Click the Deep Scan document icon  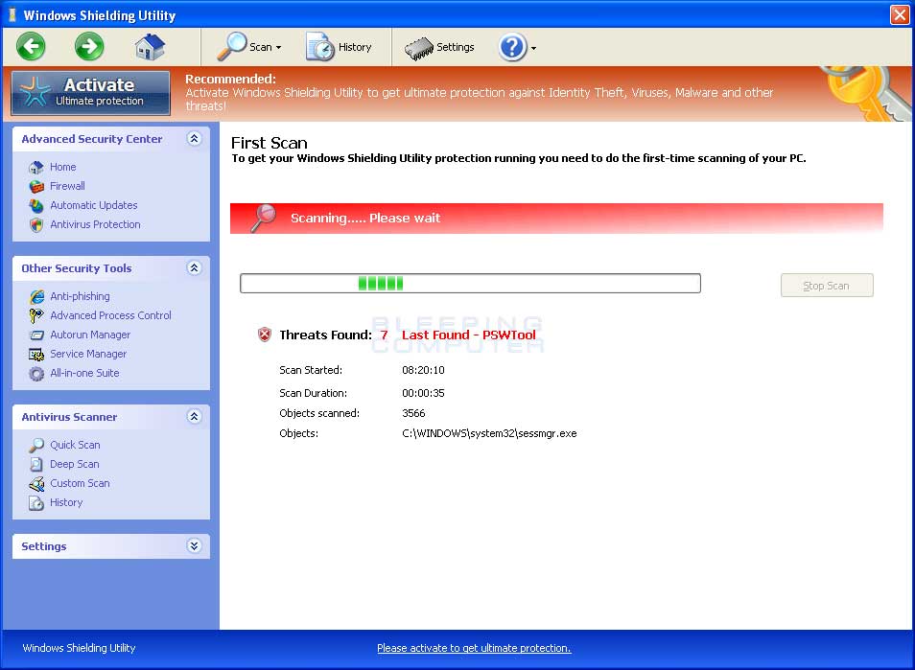(36, 464)
